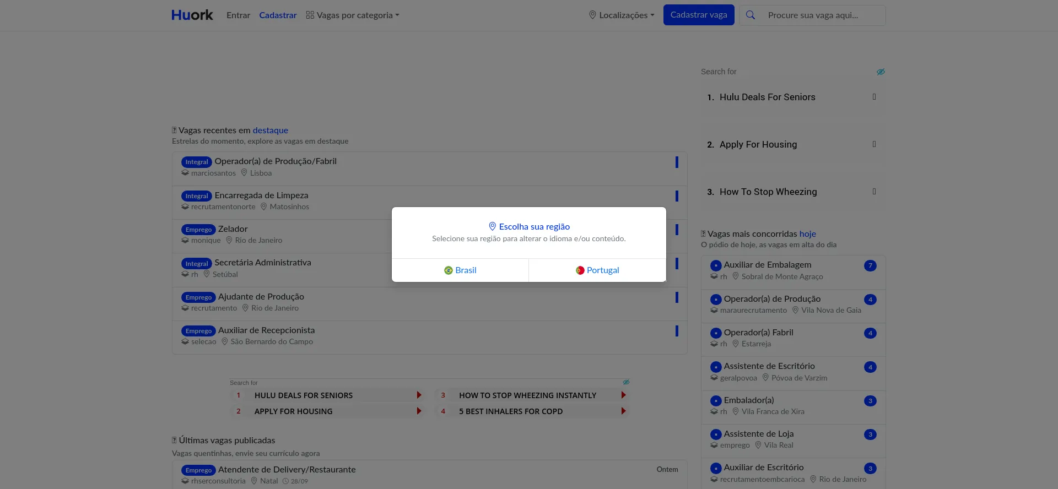The image size is (1058, 489).
Task: Click the arrow next to Apply For Housing
Action: click(x=875, y=144)
